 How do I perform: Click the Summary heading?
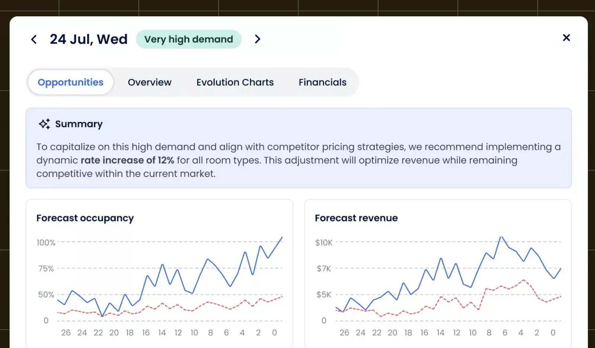pyautogui.click(x=79, y=124)
